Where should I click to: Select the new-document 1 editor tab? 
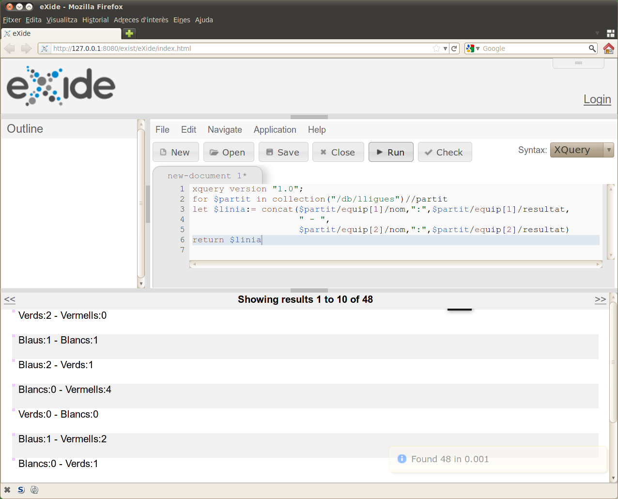click(x=207, y=176)
